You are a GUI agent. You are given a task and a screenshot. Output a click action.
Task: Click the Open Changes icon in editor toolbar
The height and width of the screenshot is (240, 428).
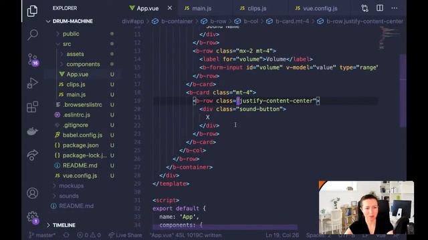pos(364,8)
